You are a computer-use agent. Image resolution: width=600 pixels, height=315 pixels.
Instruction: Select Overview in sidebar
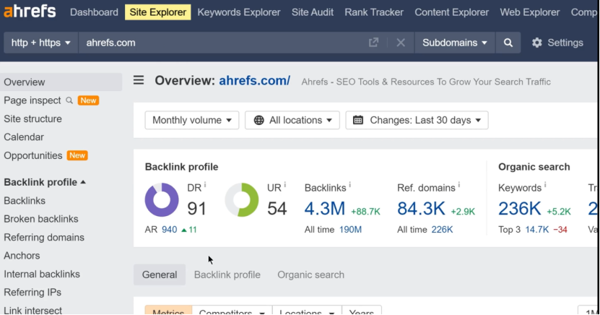coord(61,82)
